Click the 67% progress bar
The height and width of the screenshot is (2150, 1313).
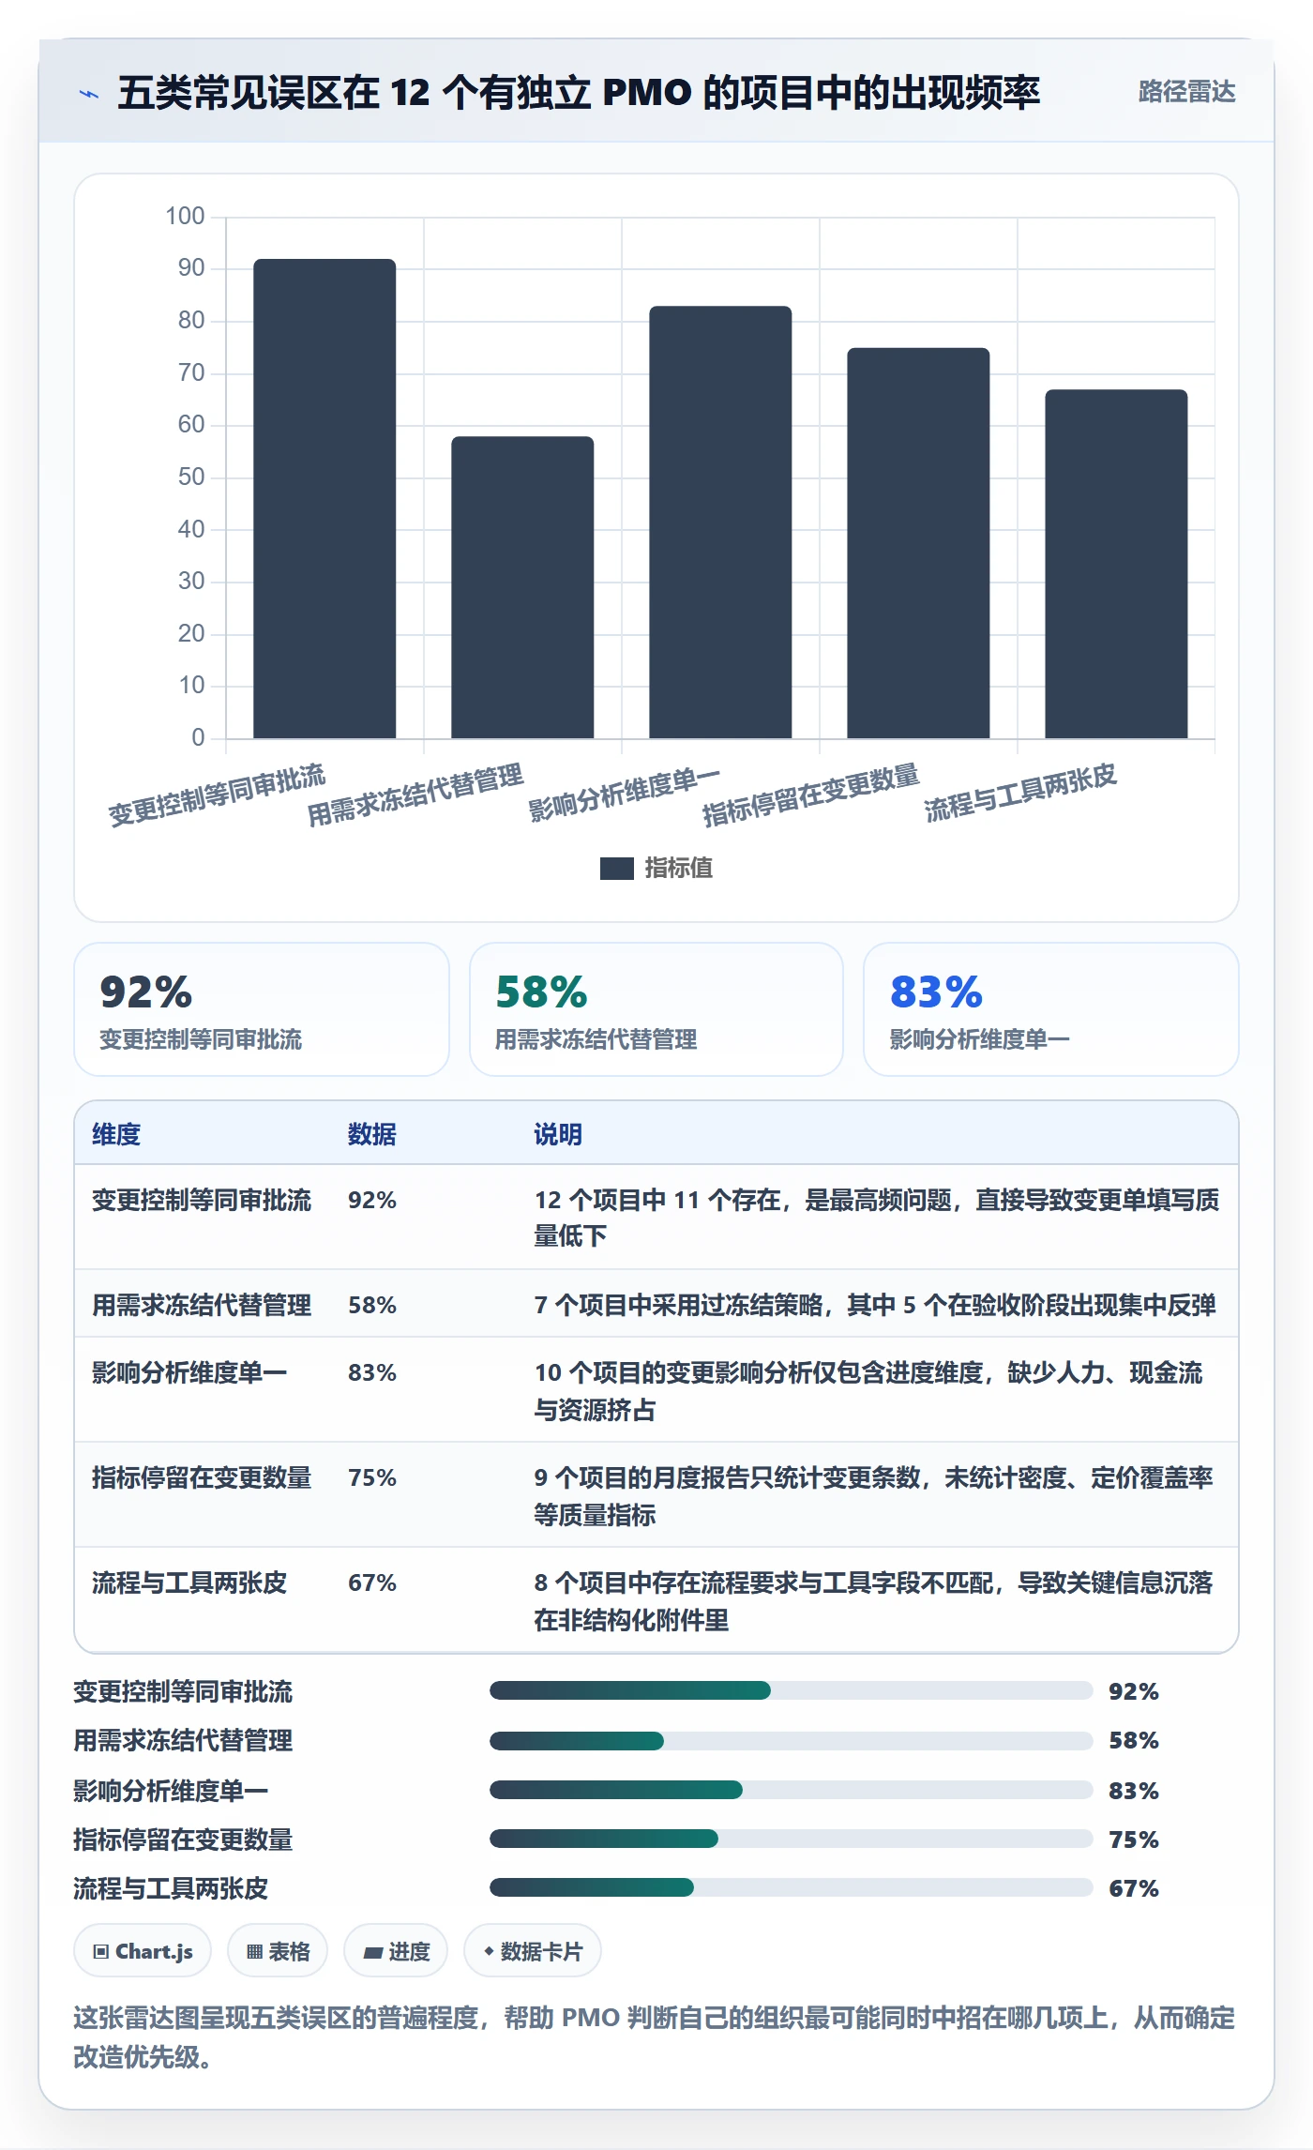tap(791, 1887)
